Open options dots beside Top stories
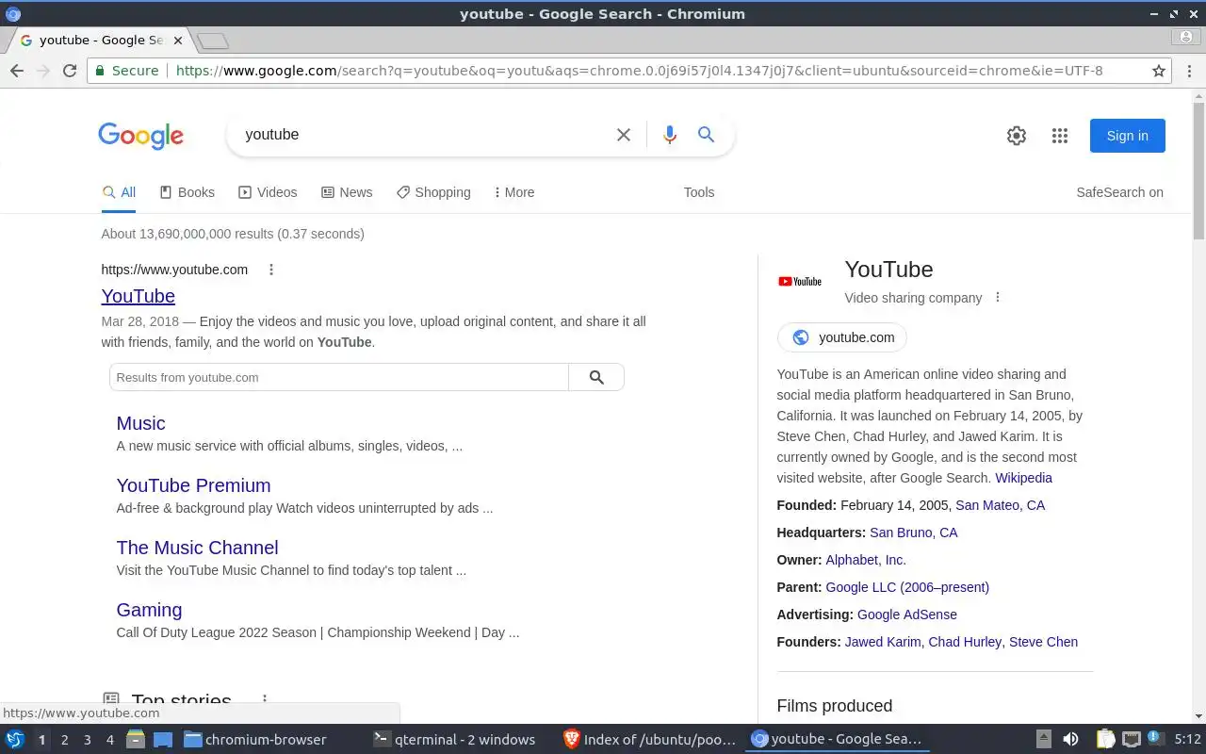 click(265, 700)
